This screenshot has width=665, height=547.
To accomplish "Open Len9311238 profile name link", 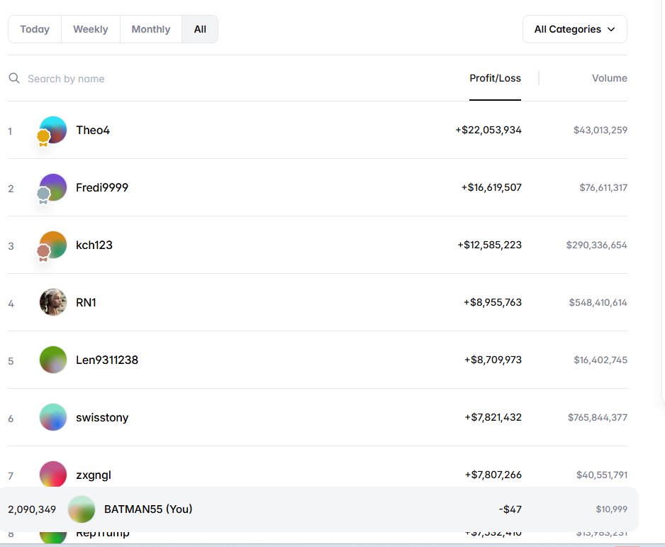I will [x=107, y=360].
